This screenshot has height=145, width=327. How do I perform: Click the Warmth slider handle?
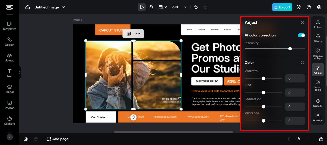263,78
